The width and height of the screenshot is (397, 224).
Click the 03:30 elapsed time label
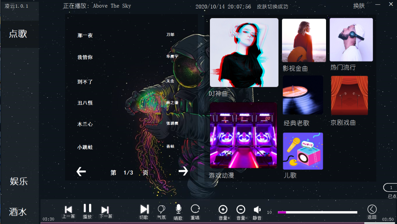coord(49,219)
